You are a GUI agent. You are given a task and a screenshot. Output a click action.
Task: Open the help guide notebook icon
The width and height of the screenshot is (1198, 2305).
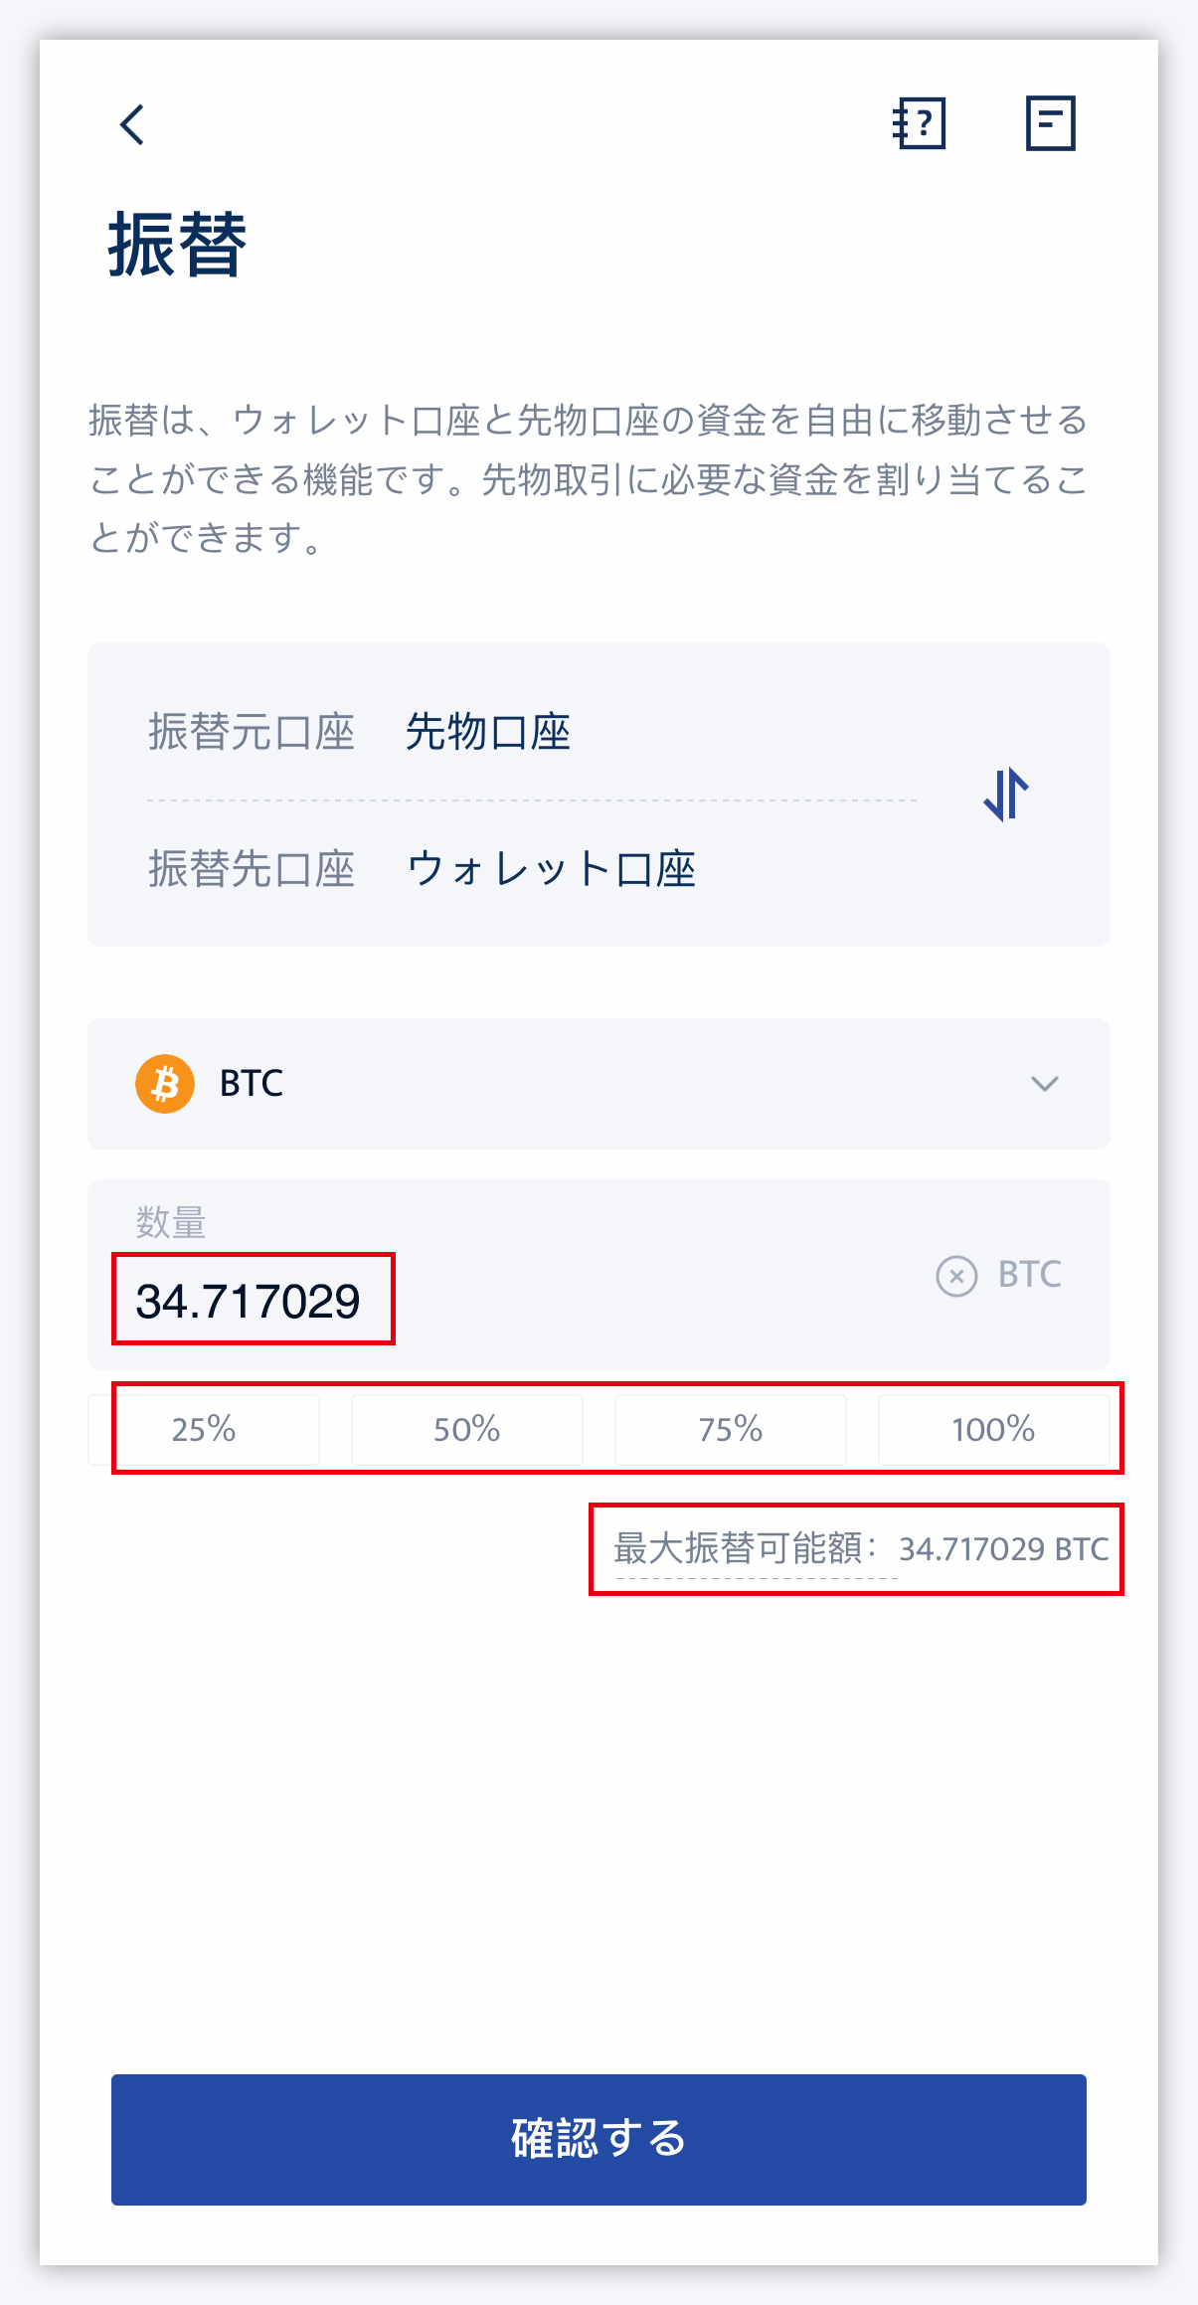click(919, 123)
